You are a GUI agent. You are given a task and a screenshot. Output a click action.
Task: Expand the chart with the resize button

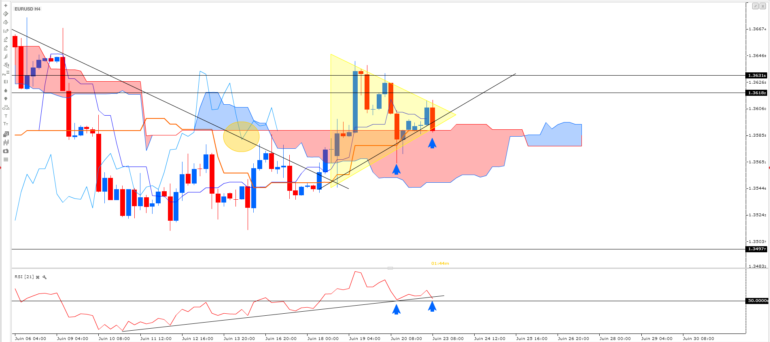[x=755, y=6]
